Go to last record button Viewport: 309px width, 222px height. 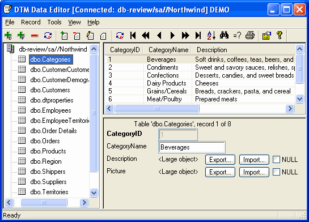tap(198, 36)
